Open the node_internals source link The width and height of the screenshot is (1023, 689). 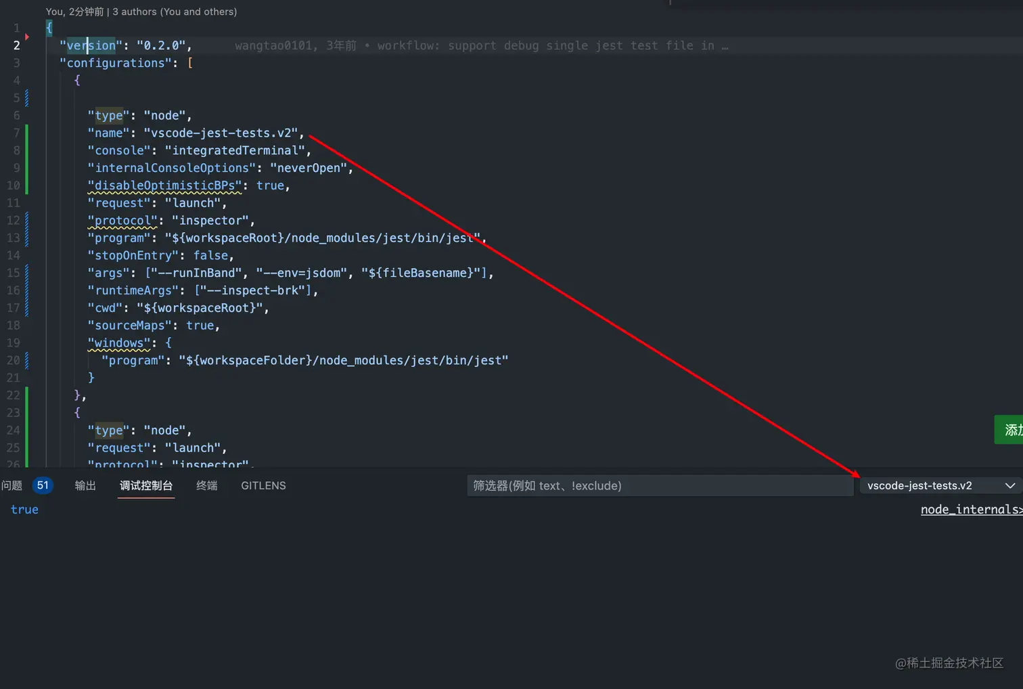972,510
